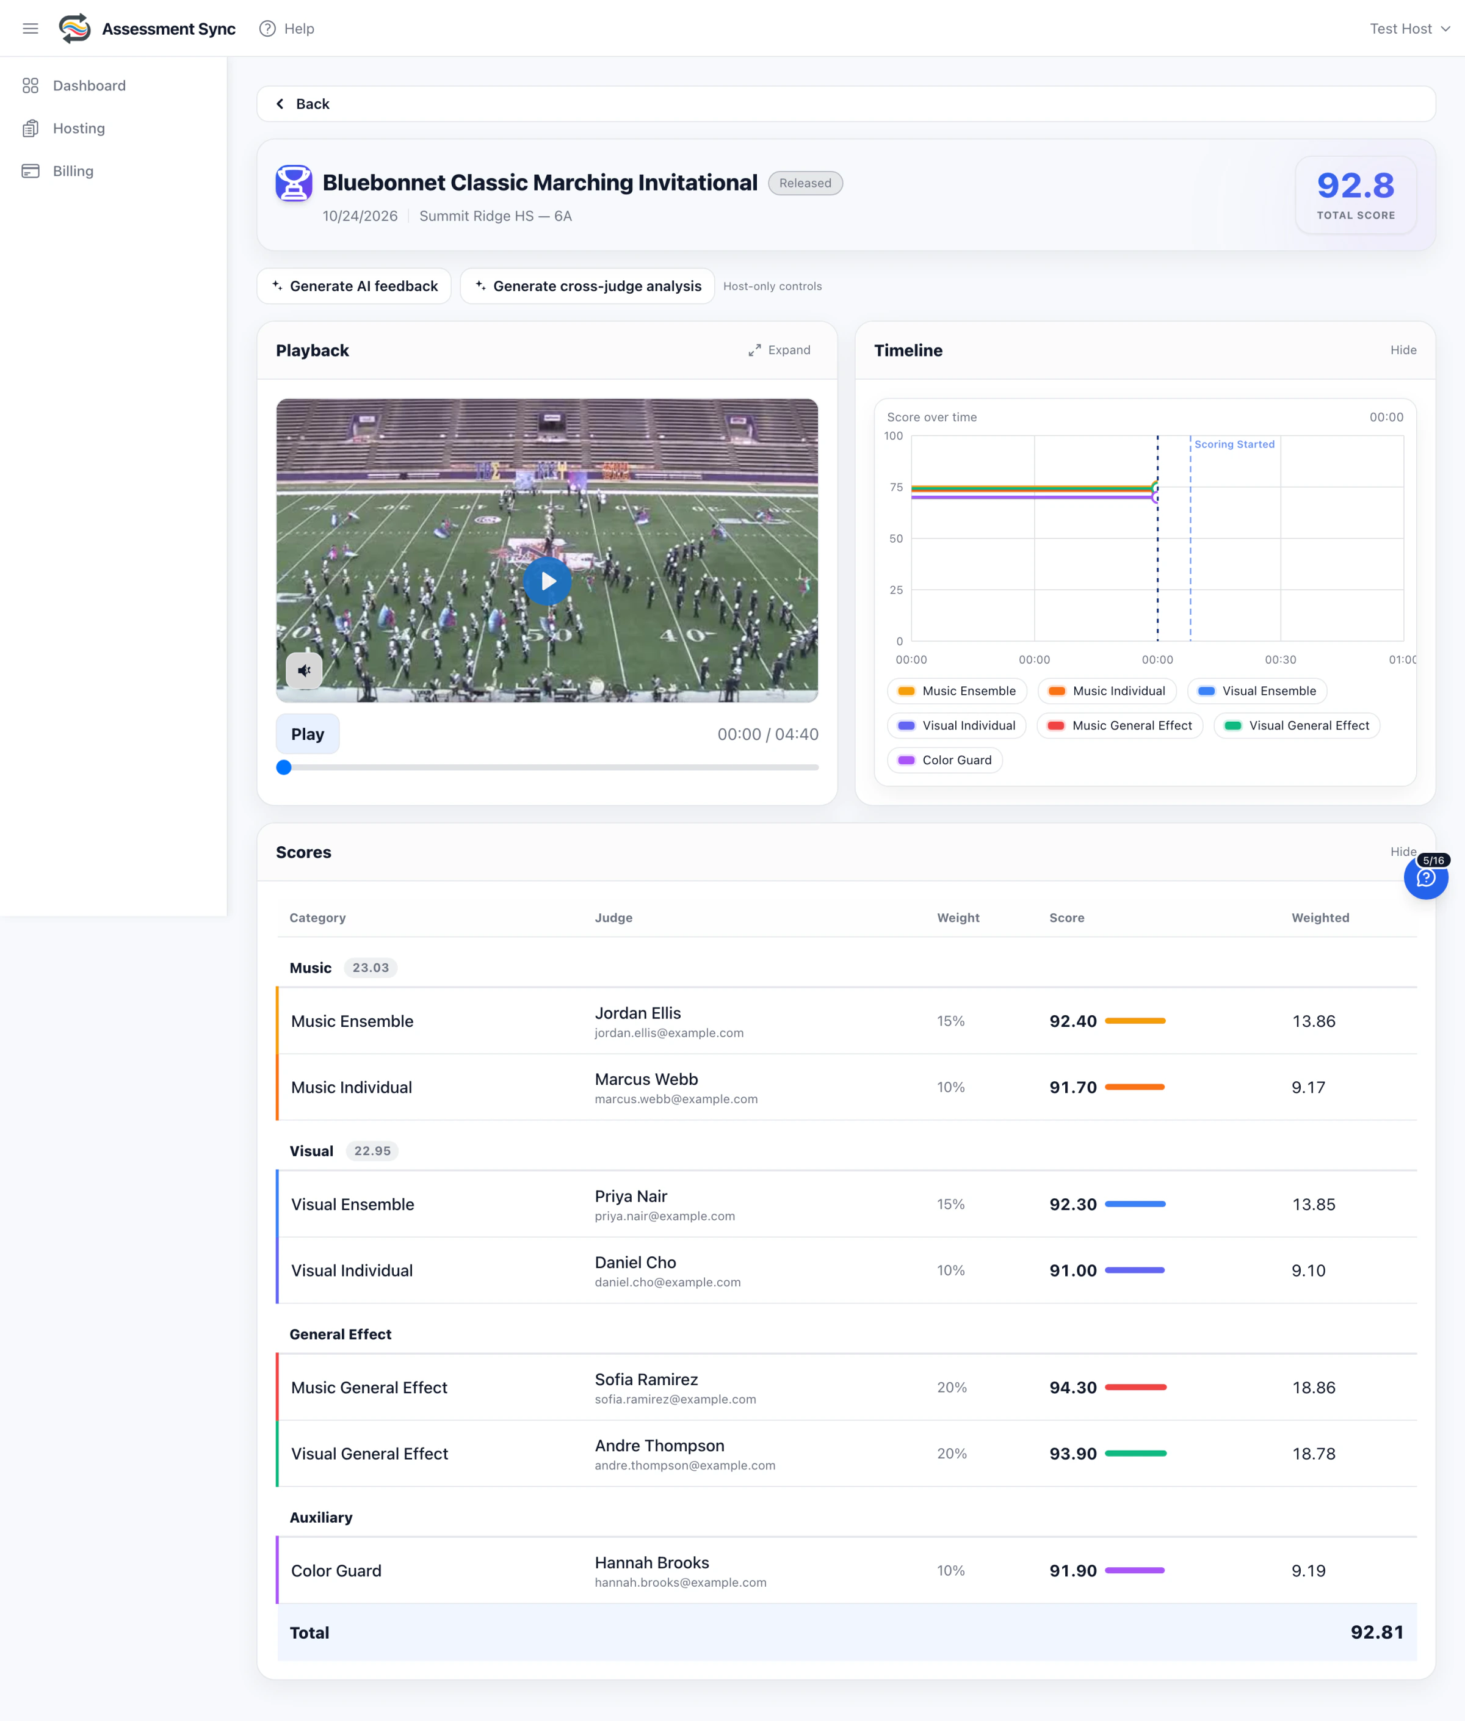Screen dimensions: 1465x1721
Task: Click the Visual General Effect row label
Action: click(369, 1454)
